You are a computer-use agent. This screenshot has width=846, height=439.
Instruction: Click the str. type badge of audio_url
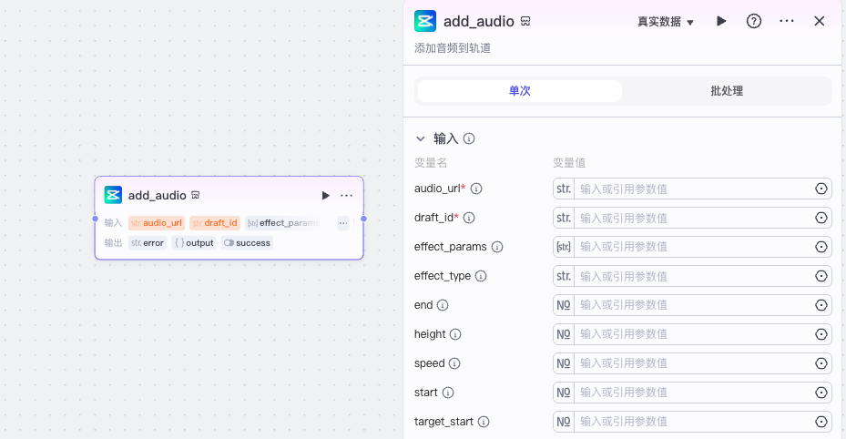564,189
